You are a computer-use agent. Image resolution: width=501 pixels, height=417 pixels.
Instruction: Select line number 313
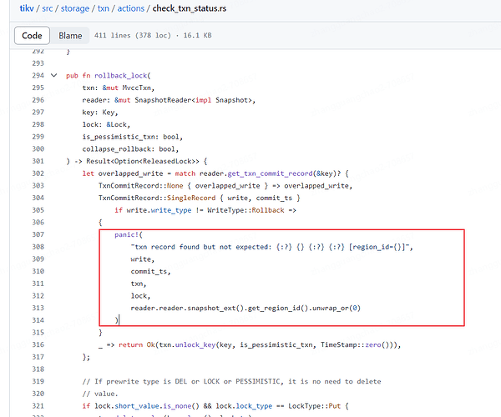tap(38, 308)
